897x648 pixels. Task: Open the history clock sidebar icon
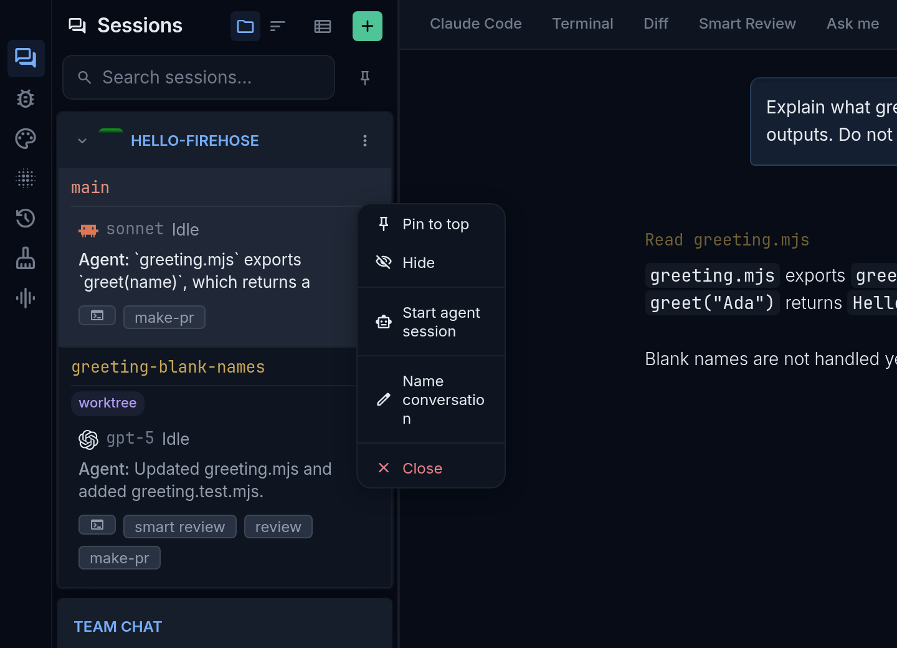pyautogui.click(x=26, y=218)
